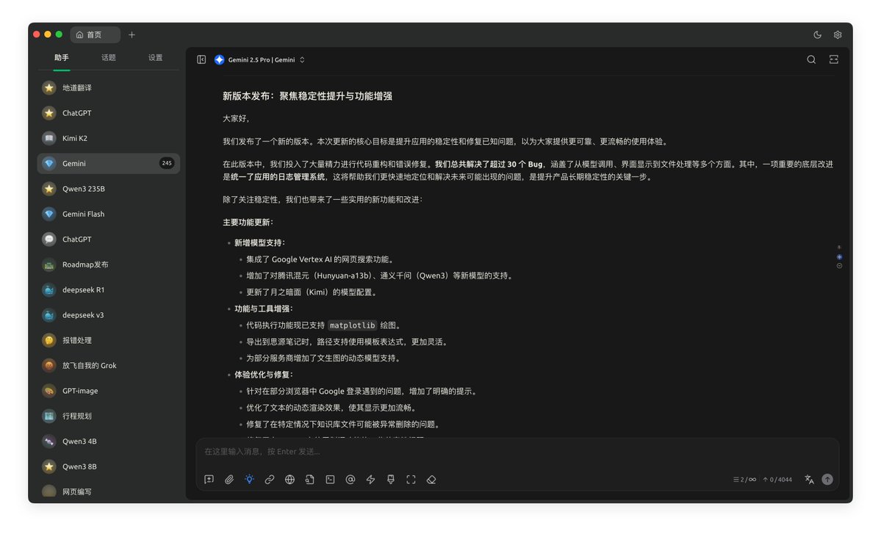Viewport: 881px width, 537px height.
Task: Select the 报错处理 assistant
Action: (x=109, y=340)
